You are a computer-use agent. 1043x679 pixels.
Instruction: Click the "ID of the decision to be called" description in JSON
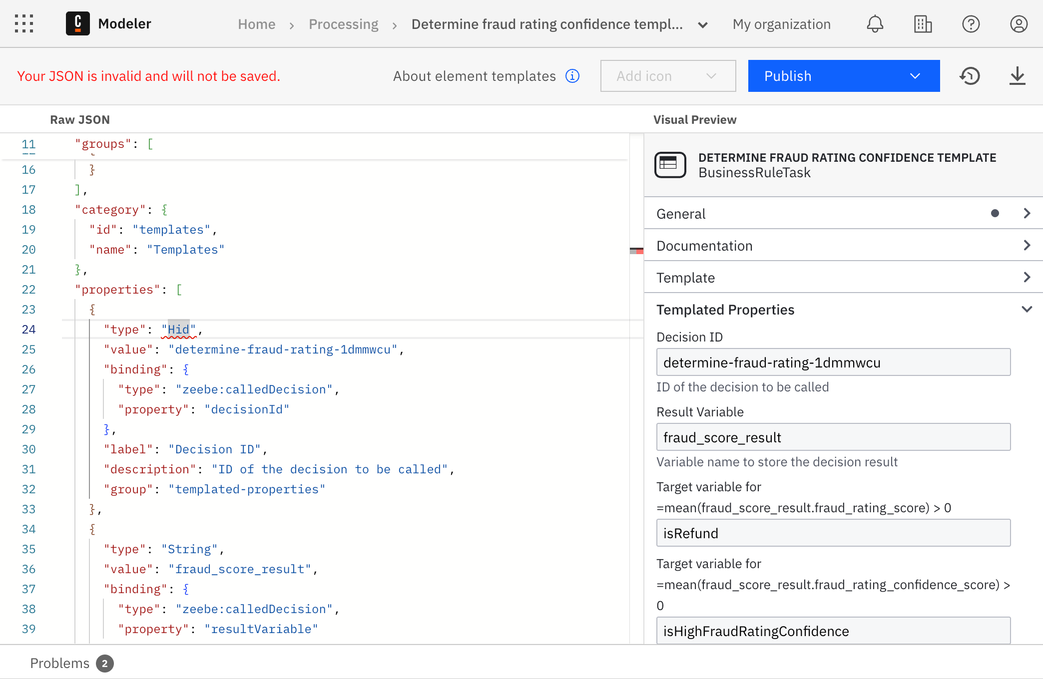(330, 469)
